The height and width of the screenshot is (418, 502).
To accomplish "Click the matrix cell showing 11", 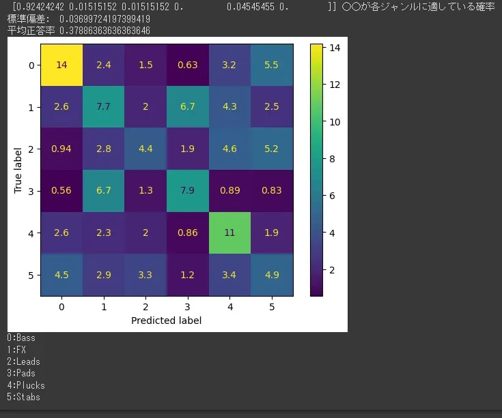I will [229, 233].
